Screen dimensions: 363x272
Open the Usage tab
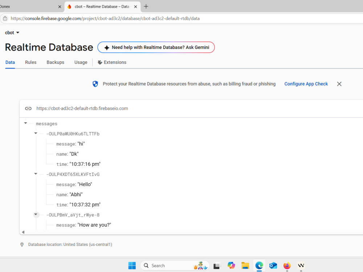(x=81, y=62)
